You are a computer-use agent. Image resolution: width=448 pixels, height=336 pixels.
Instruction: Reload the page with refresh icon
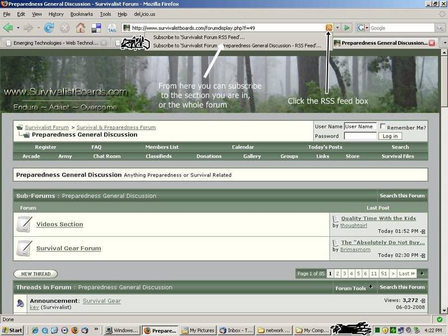(49, 27)
